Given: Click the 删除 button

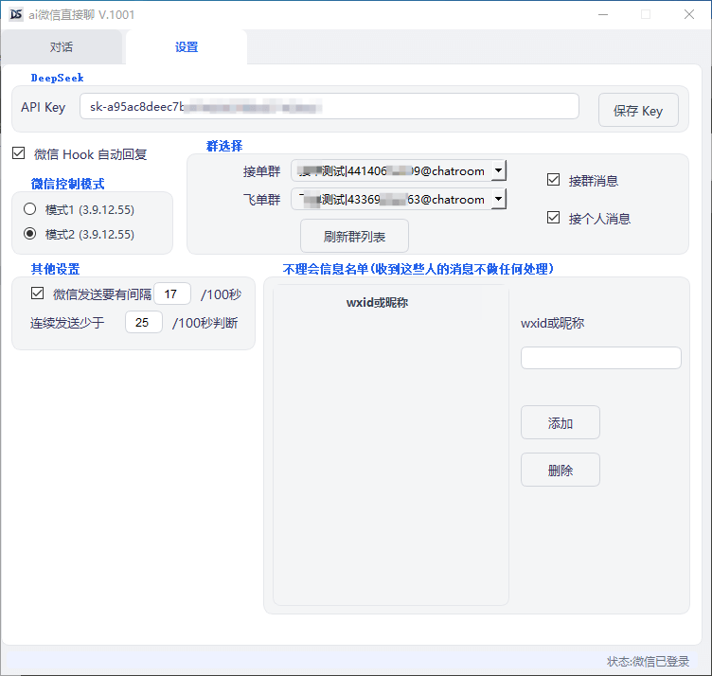Looking at the screenshot, I should click(x=561, y=470).
